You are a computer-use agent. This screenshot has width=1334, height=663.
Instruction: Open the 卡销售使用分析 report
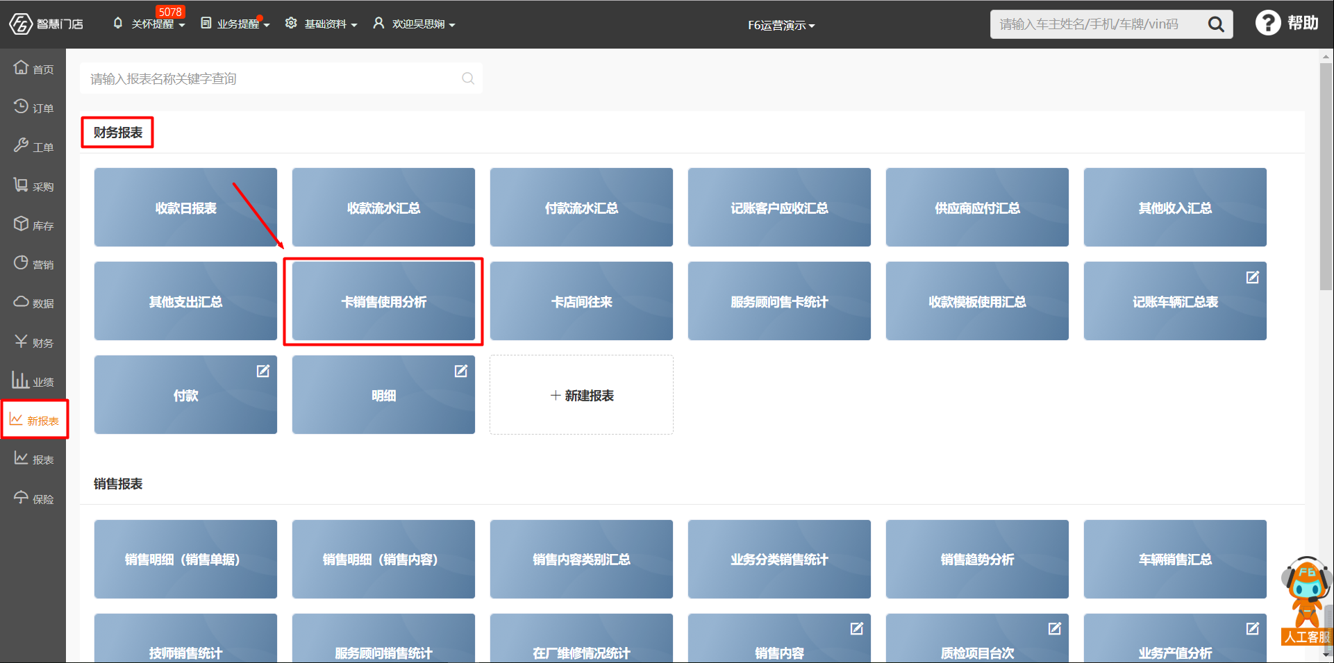(383, 301)
